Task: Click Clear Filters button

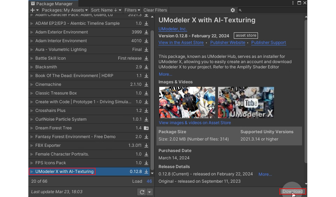Action: [155, 10]
